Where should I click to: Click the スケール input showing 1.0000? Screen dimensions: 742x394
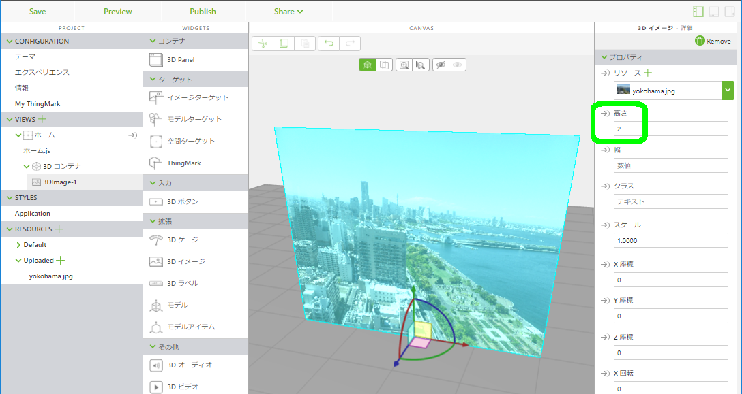671,240
